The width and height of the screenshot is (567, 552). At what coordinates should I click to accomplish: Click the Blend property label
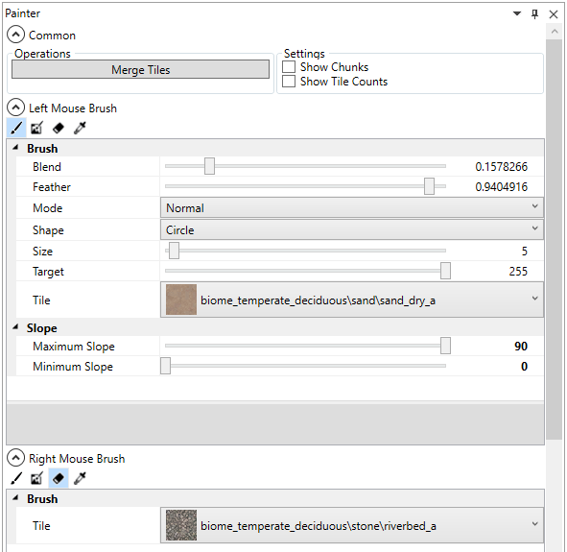click(47, 167)
